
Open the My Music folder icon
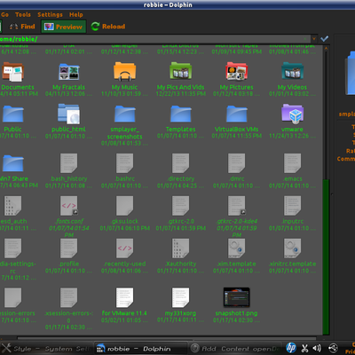(124, 71)
